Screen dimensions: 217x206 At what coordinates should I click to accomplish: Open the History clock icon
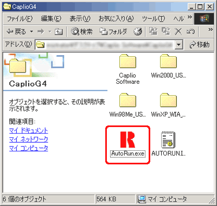click(x=138, y=32)
